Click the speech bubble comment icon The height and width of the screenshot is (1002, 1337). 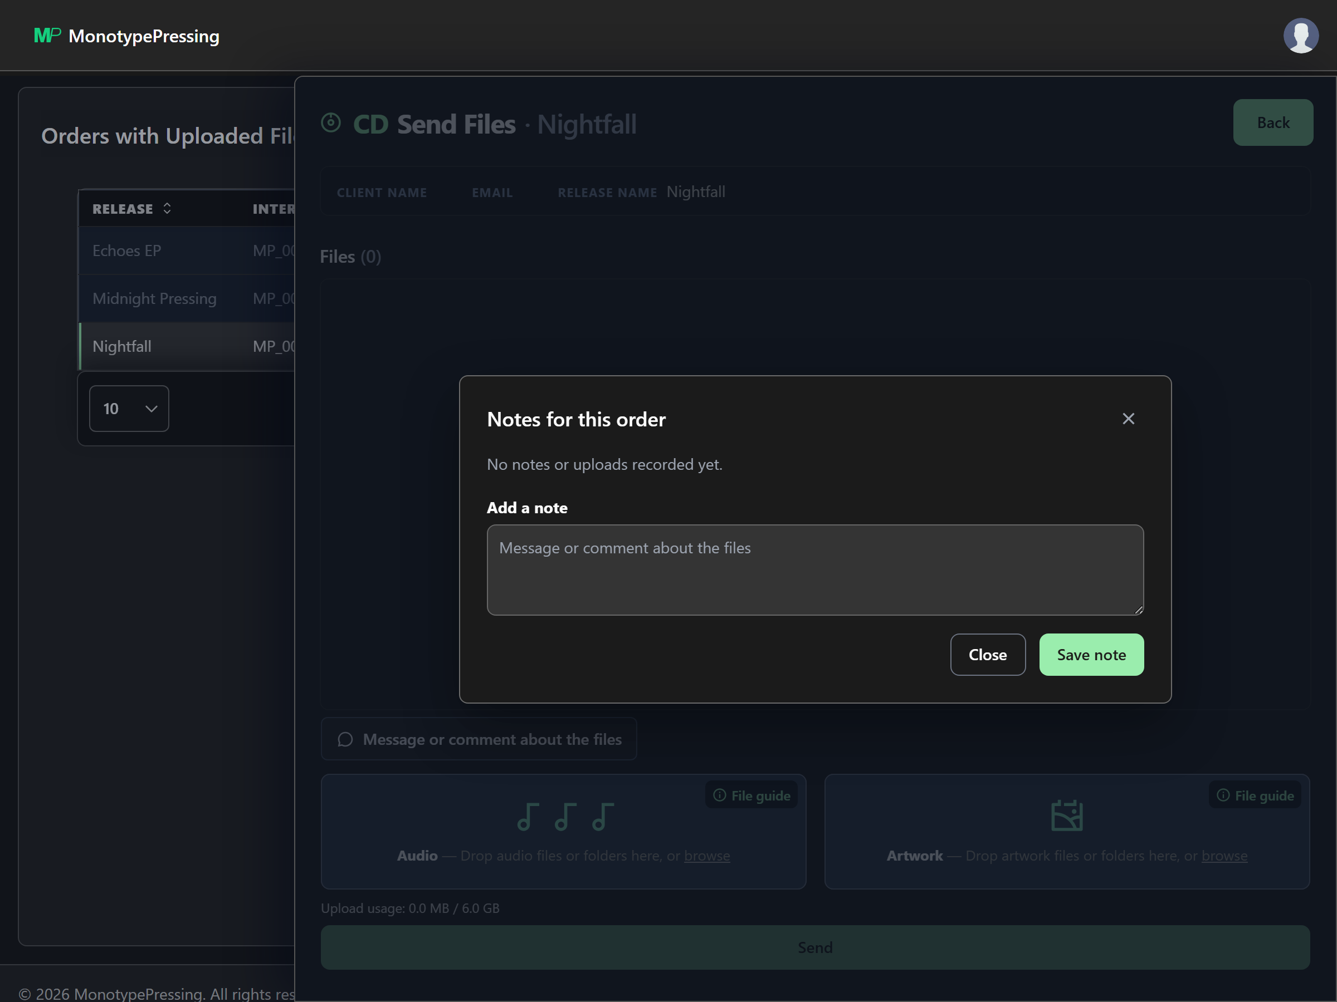point(345,739)
